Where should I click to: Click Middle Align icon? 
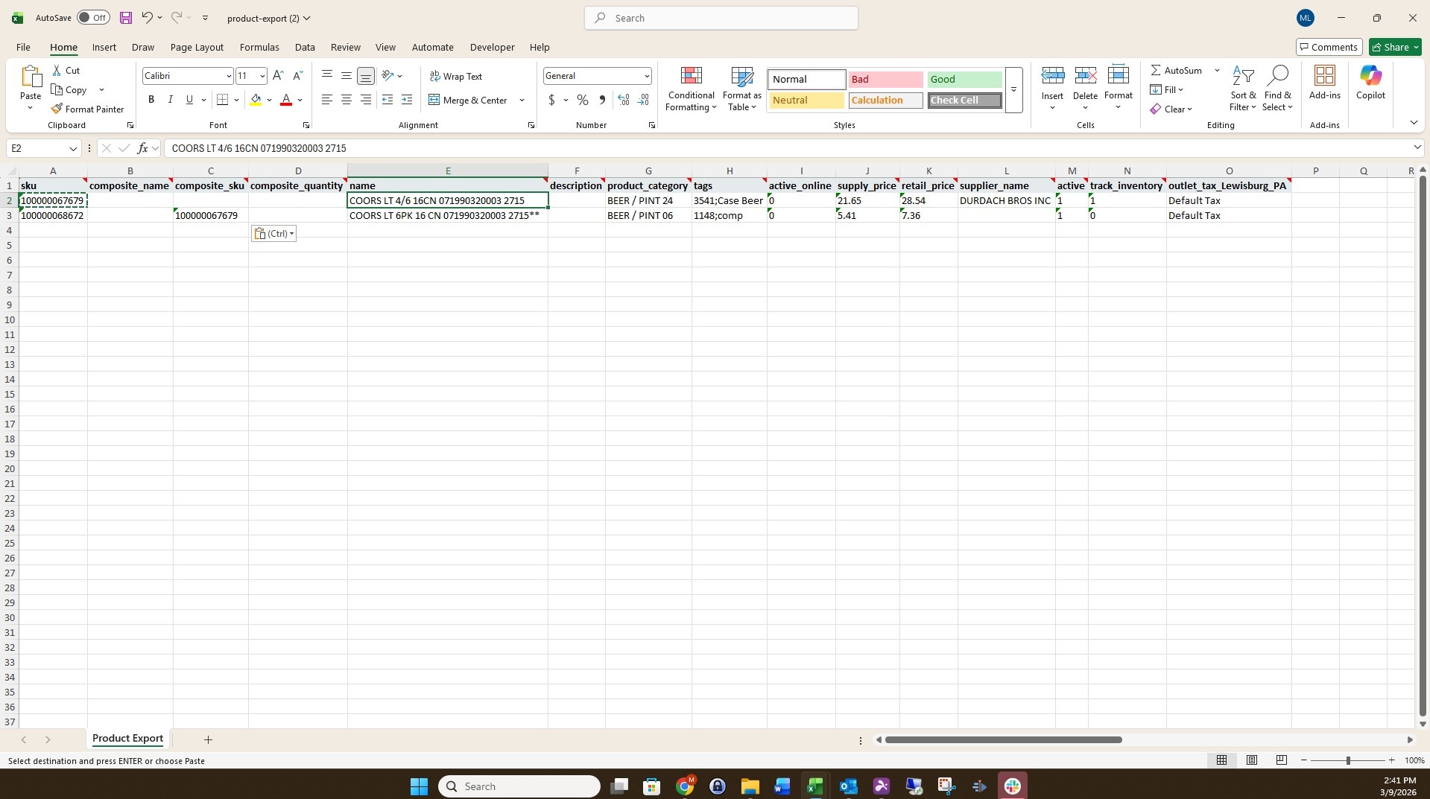coord(346,75)
